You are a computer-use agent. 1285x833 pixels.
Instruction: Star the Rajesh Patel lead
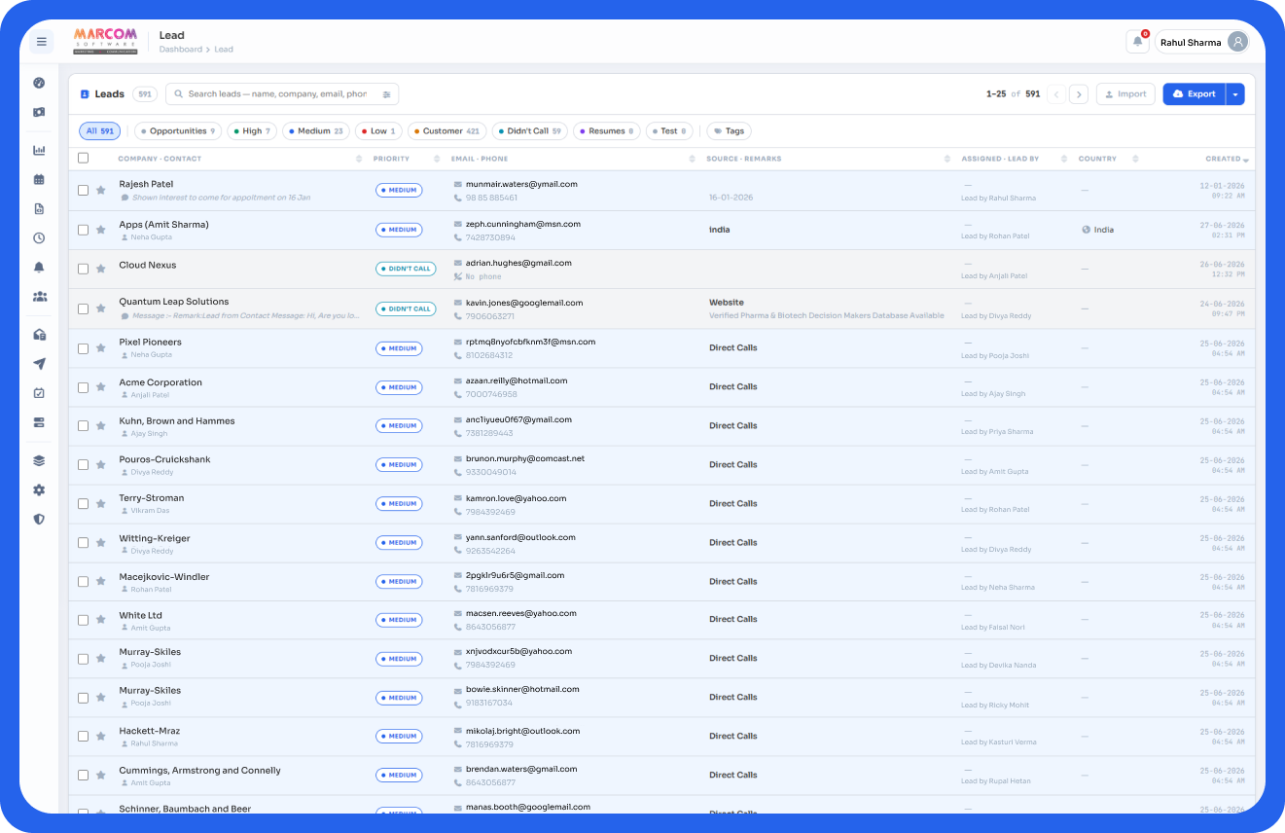100,190
